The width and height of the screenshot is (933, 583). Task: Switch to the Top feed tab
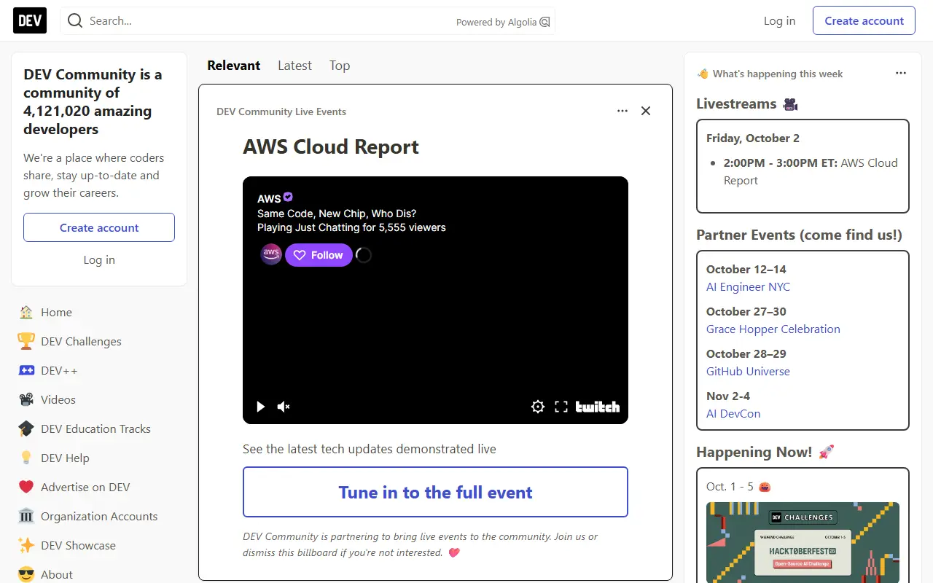(x=340, y=66)
